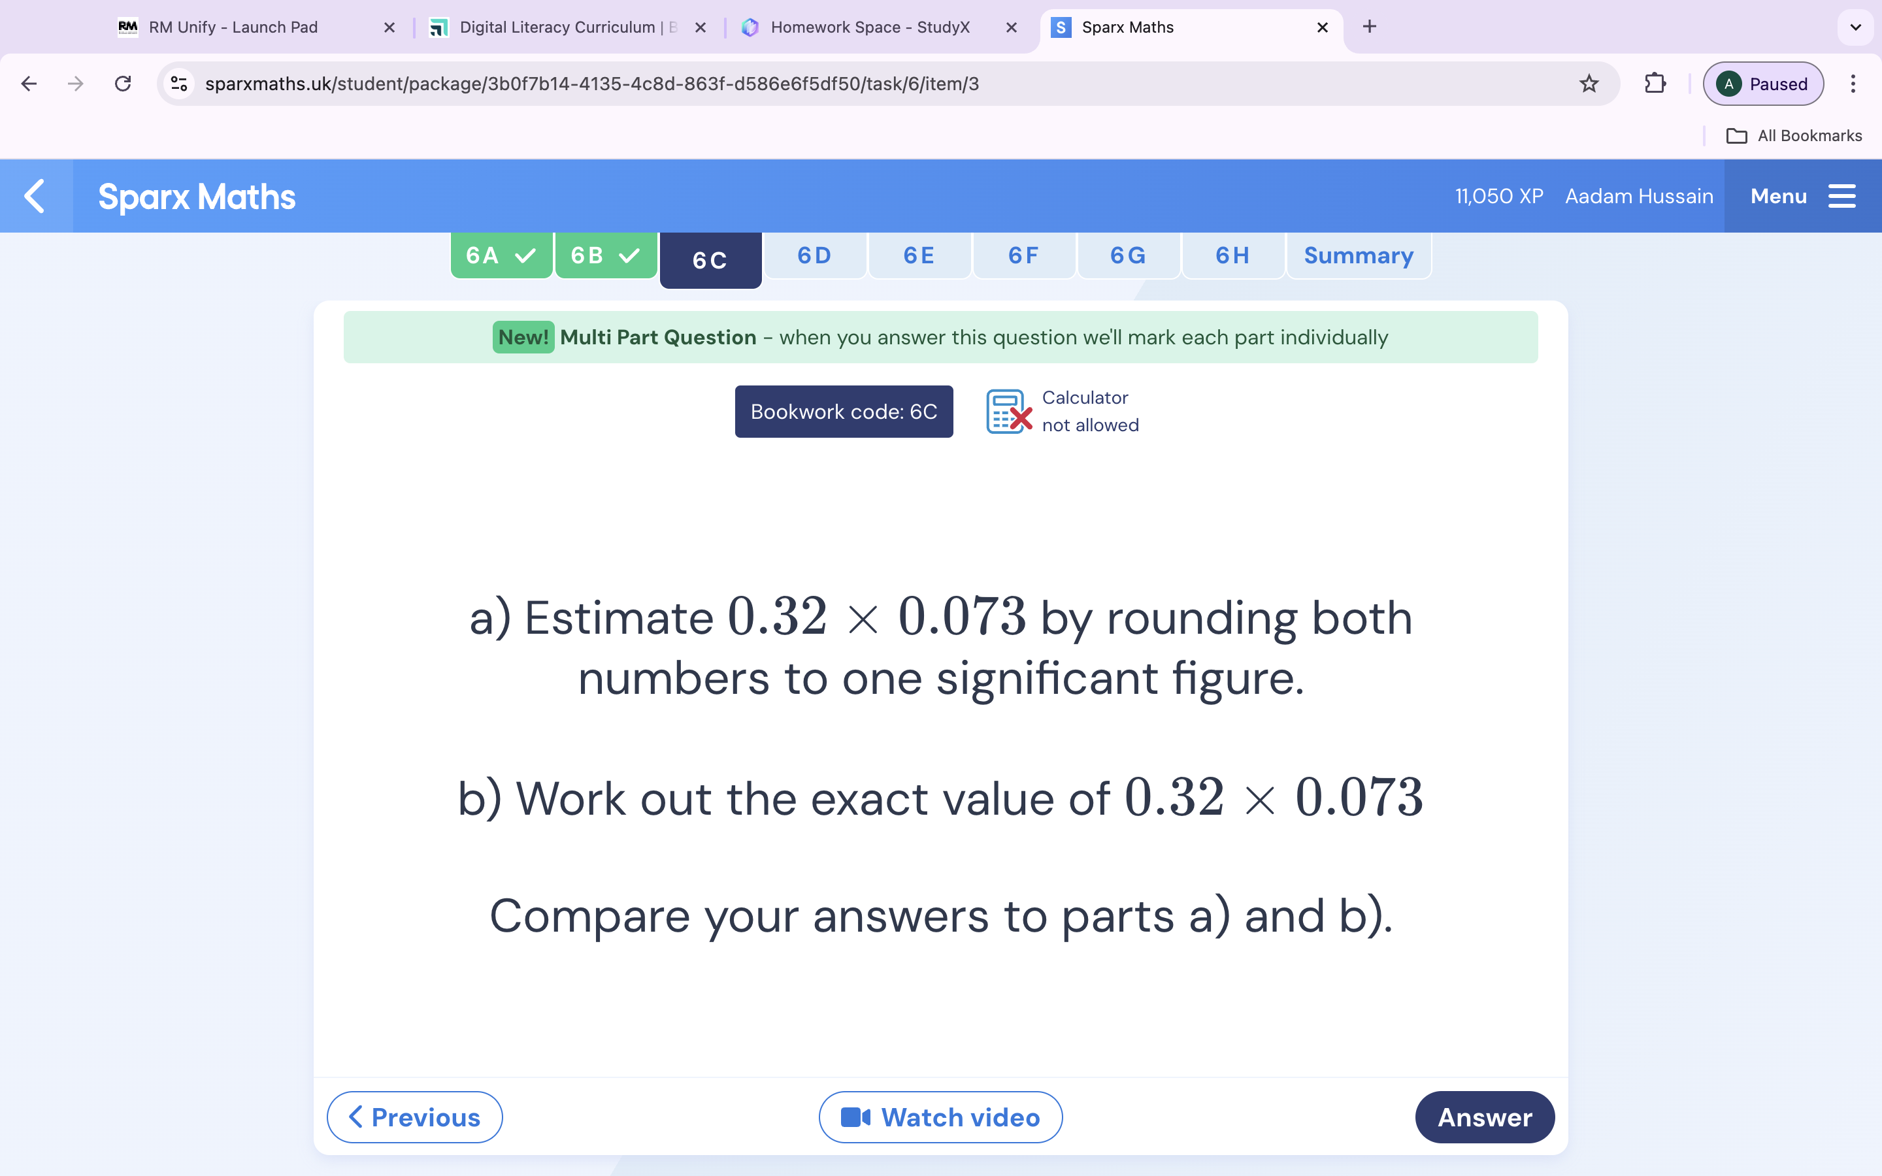Screen dimensions: 1882x1176
Task: Go to question 6H
Action: pyautogui.click(x=1232, y=255)
